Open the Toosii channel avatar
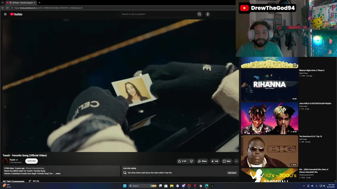 [x=6, y=161]
